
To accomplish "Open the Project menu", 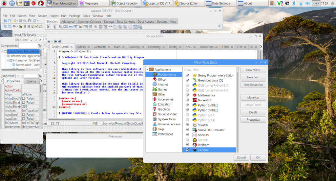I will [x=54, y=16].
